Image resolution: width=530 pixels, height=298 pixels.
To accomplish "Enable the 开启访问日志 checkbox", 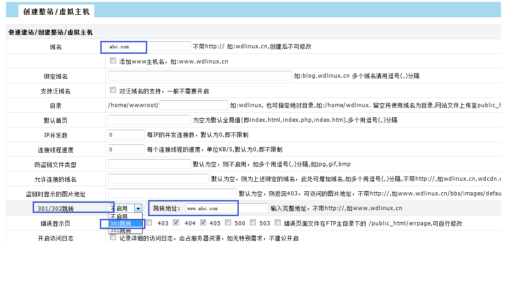I will 113,238.
